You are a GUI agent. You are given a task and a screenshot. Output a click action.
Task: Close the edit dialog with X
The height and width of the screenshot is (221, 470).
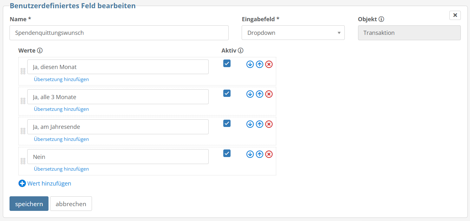(455, 15)
